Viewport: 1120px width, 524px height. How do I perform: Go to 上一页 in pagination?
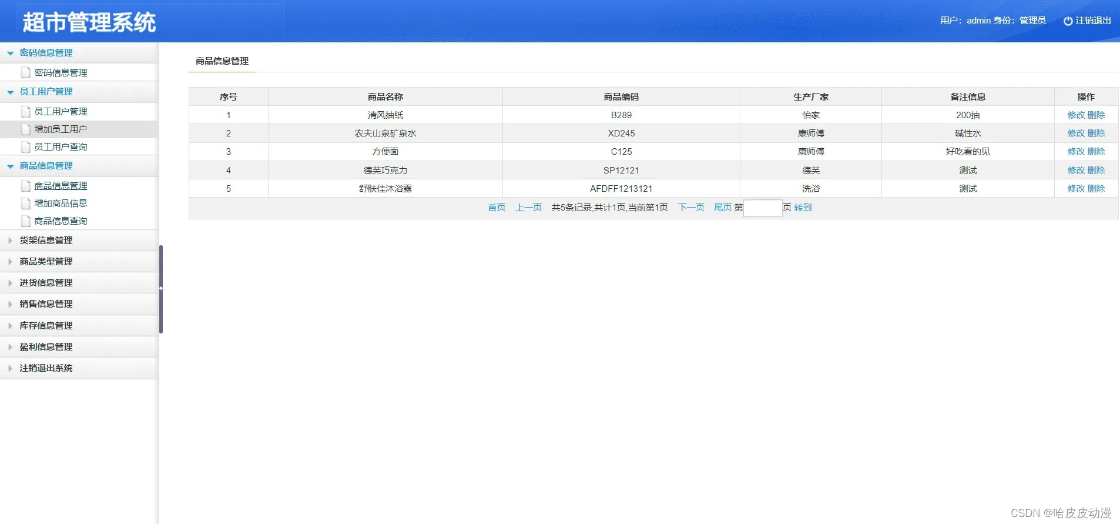click(528, 207)
